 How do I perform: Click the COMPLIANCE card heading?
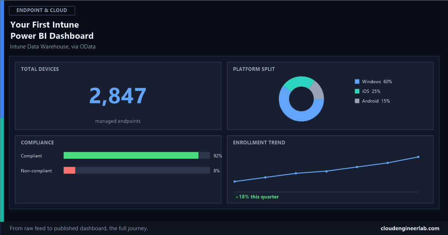click(37, 142)
